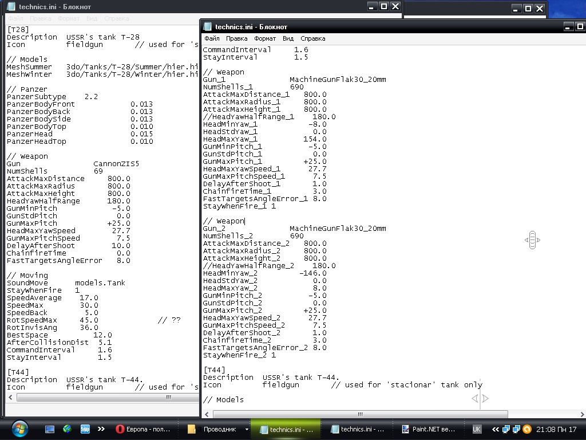Click the orange round tray icon

click(x=527, y=429)
